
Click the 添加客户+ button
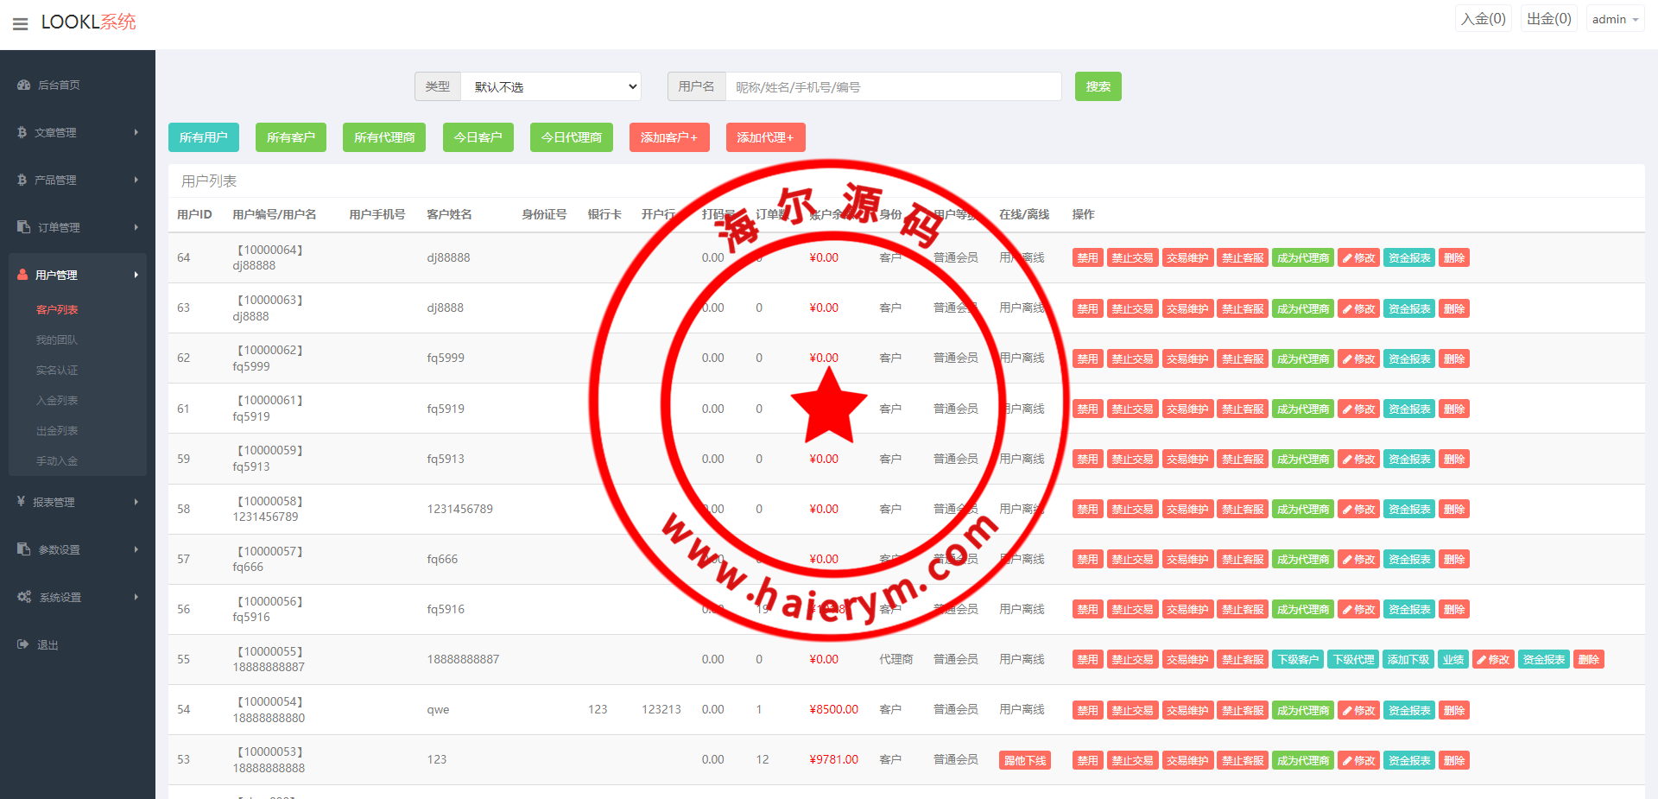(668, 137)
